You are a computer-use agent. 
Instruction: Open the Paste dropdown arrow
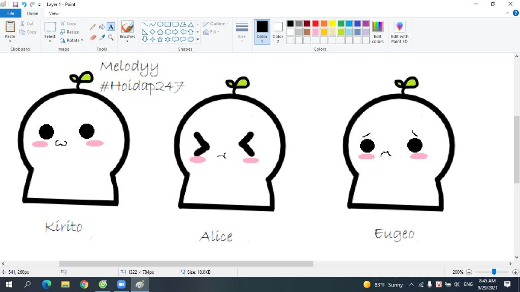(x=10, y=41)
